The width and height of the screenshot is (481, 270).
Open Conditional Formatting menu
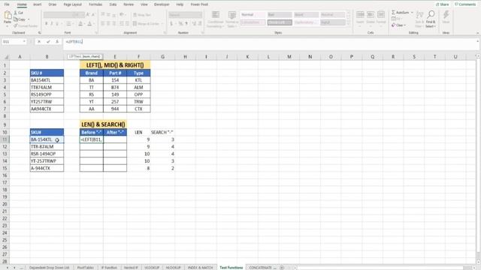pyautogui.click(x=216, y=19)
